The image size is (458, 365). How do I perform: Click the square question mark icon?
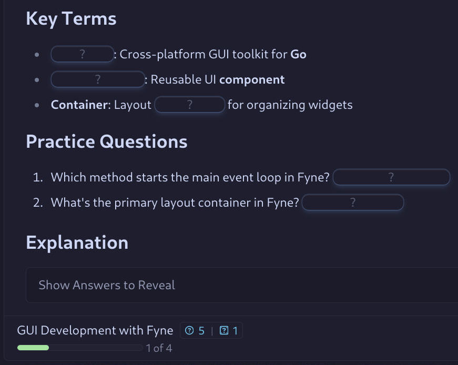[224, 331]
